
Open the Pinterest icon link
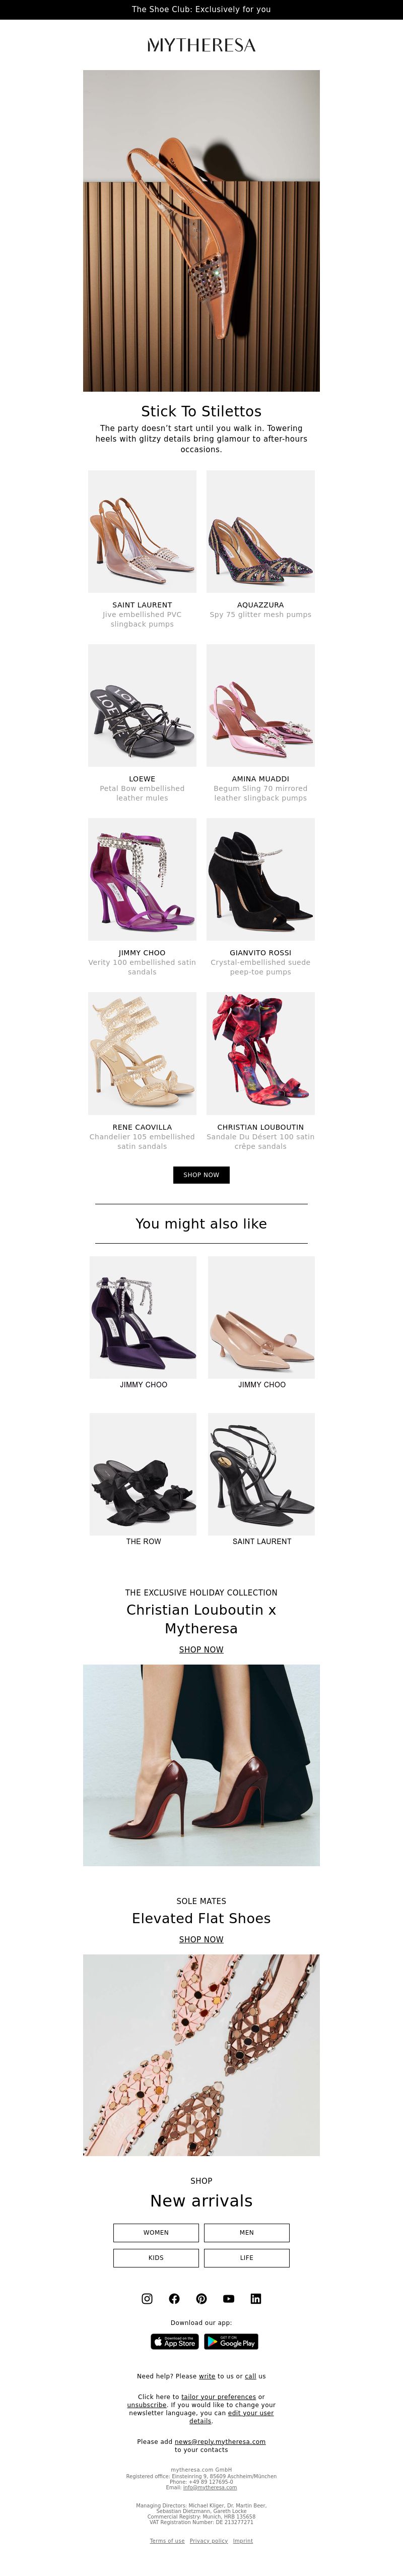point(201,2299)
